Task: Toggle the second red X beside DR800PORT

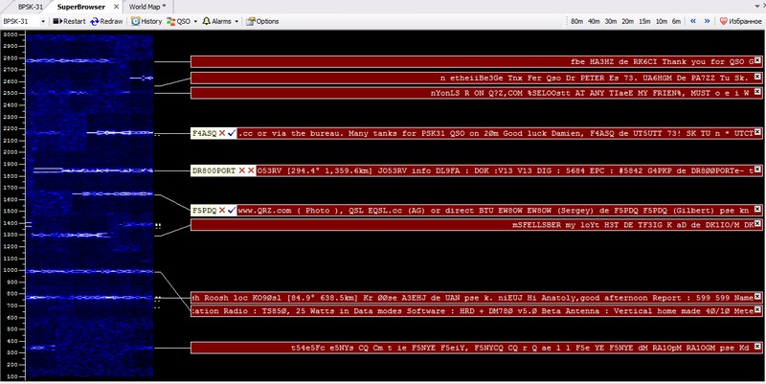Action: [251, 170]
